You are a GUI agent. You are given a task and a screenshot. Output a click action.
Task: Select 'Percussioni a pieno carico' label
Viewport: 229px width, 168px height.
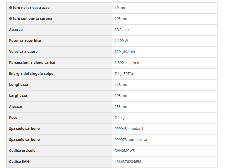pos(32,63)
